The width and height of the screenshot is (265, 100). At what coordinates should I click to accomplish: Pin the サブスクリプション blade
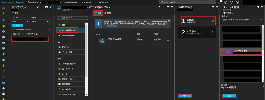click(x=38, y=7)
